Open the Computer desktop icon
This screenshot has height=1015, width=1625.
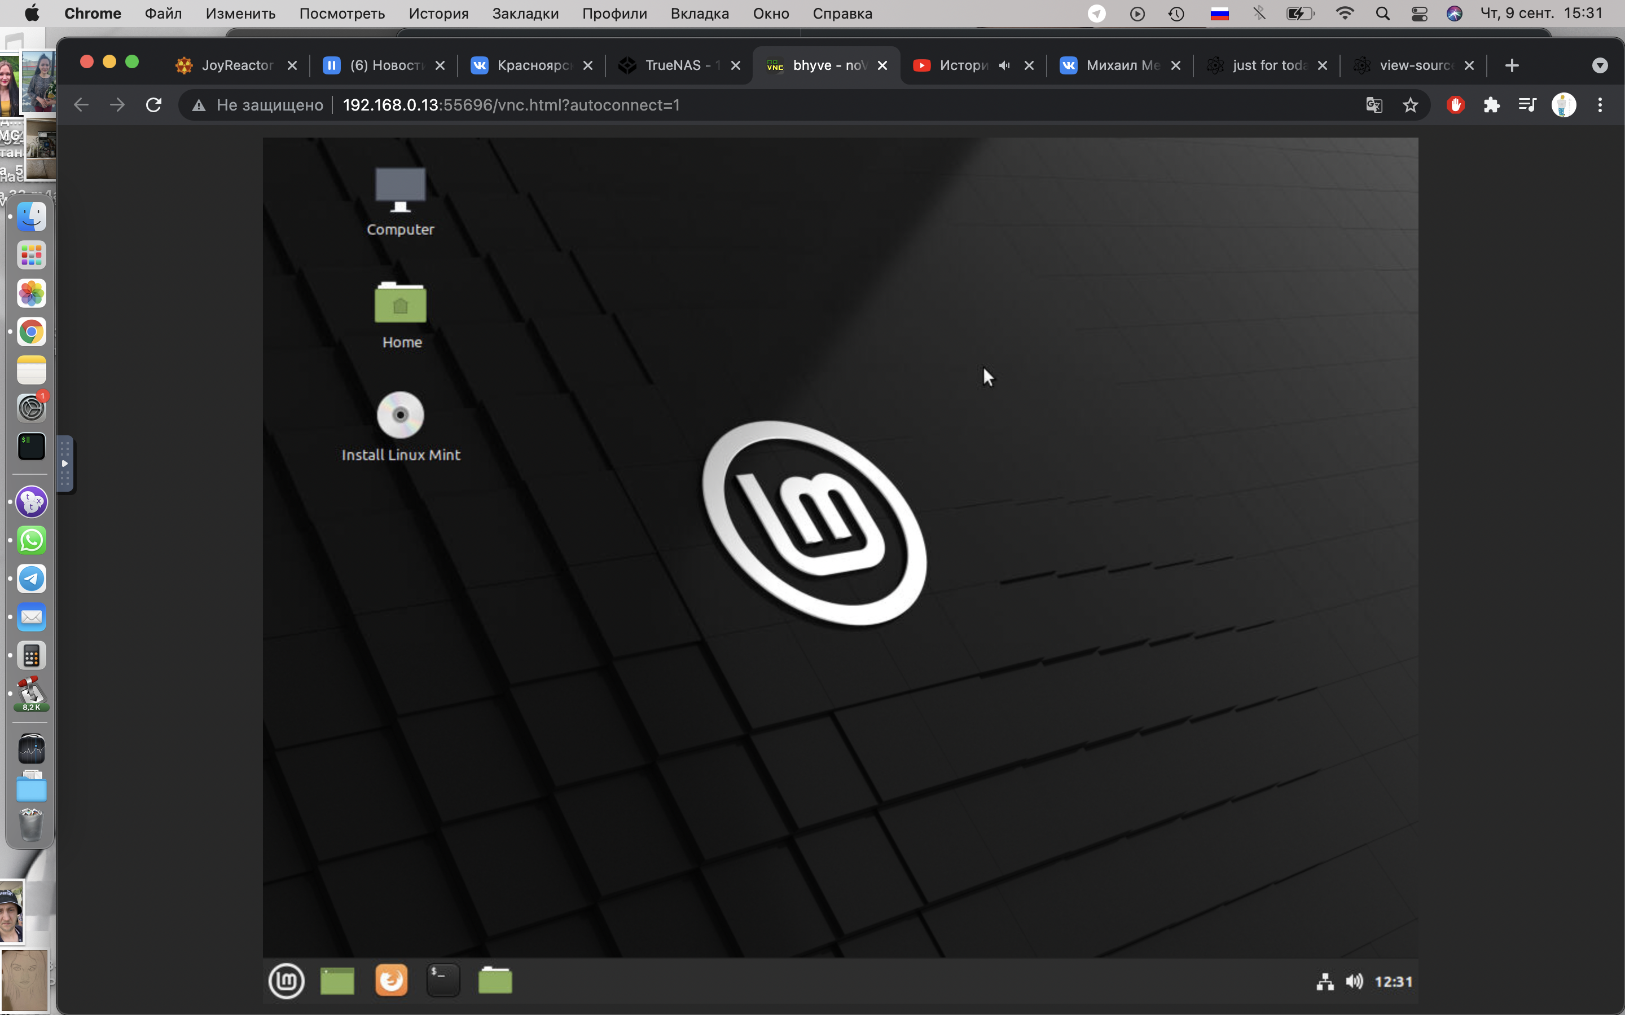point(400,201)
